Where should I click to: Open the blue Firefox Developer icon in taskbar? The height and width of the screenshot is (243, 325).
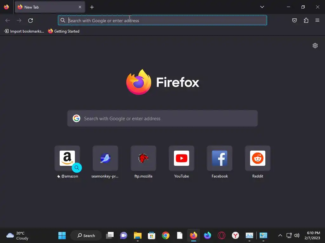tap(208, 235)
